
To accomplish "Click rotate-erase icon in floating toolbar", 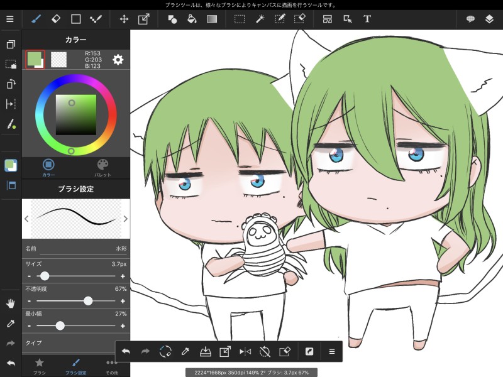I will pyautogui.click(x=165, y=352).
